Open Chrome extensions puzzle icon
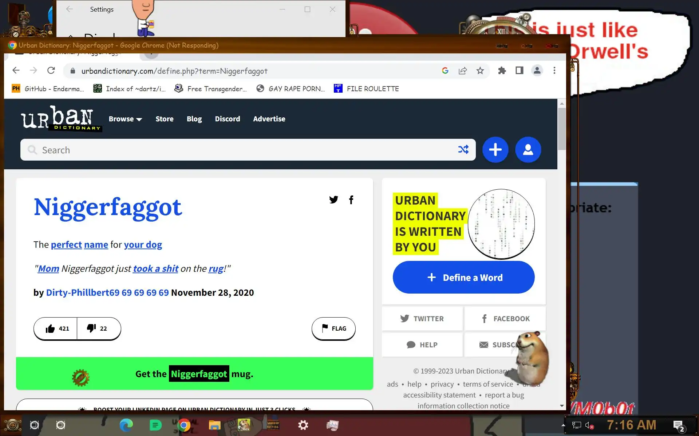This screenshot has width=699, height=436. pos(502,71)
